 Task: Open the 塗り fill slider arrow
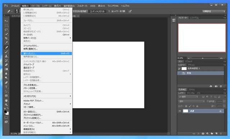[224, 106]
